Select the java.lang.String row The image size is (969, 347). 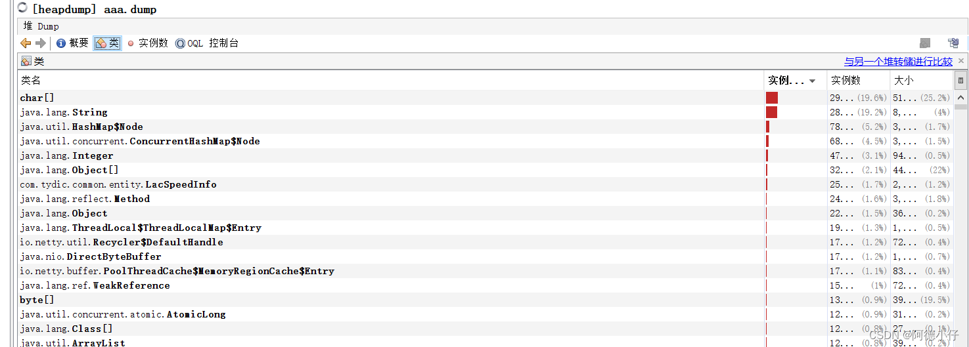[63, 112]
